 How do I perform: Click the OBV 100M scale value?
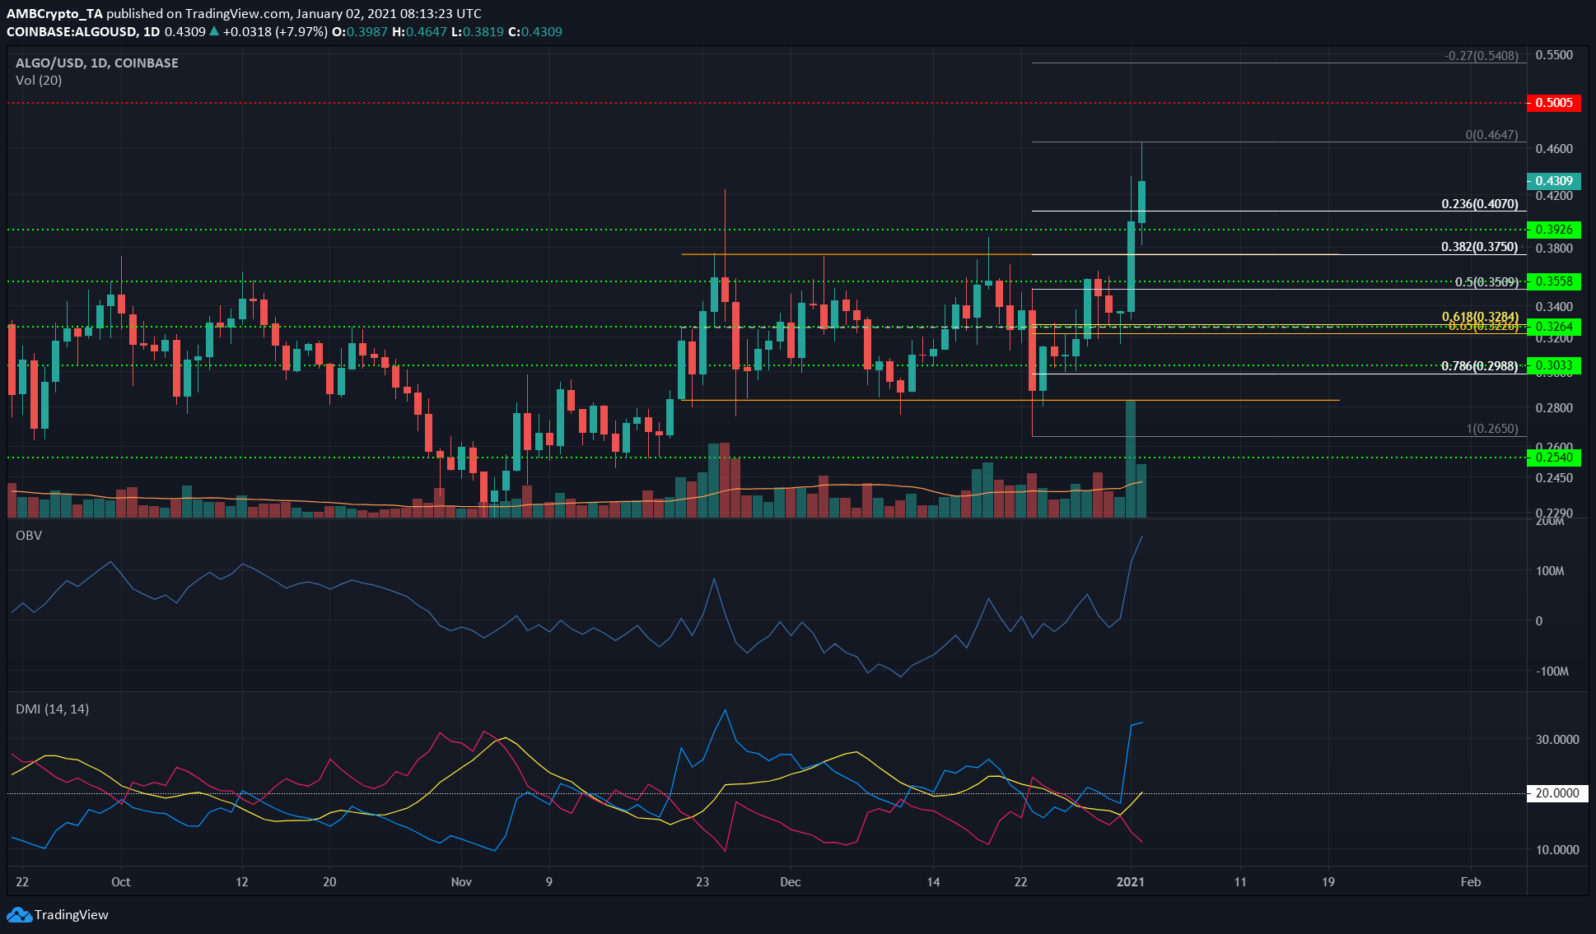click(1550, 571)
